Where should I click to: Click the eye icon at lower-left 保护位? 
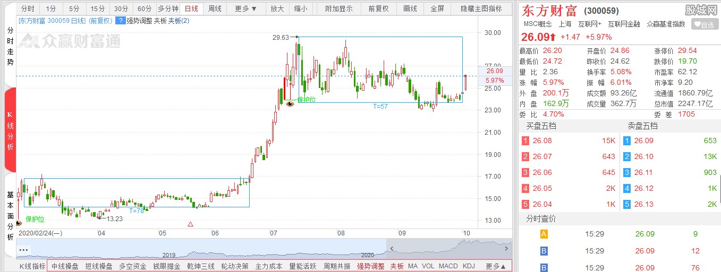click(x=19, y=223)
